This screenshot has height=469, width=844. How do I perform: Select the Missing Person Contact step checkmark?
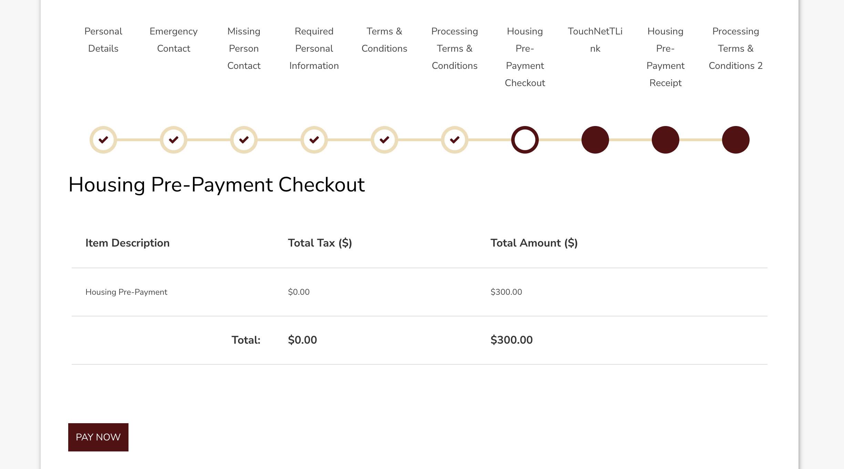(244, 140)
